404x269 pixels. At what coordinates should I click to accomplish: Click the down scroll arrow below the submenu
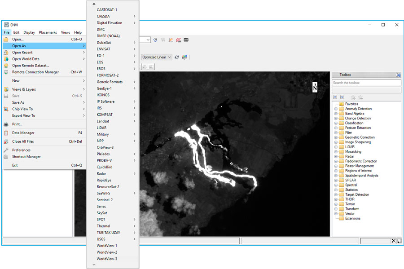[x=94, y=265]
